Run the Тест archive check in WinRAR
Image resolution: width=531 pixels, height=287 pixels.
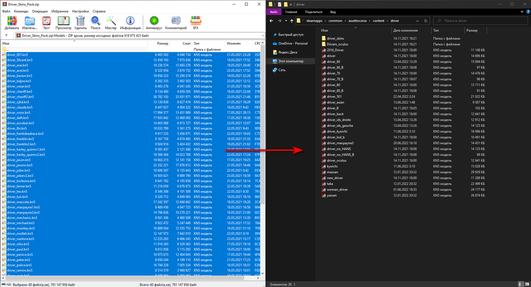pyautogui.click(x=46, y=22)
